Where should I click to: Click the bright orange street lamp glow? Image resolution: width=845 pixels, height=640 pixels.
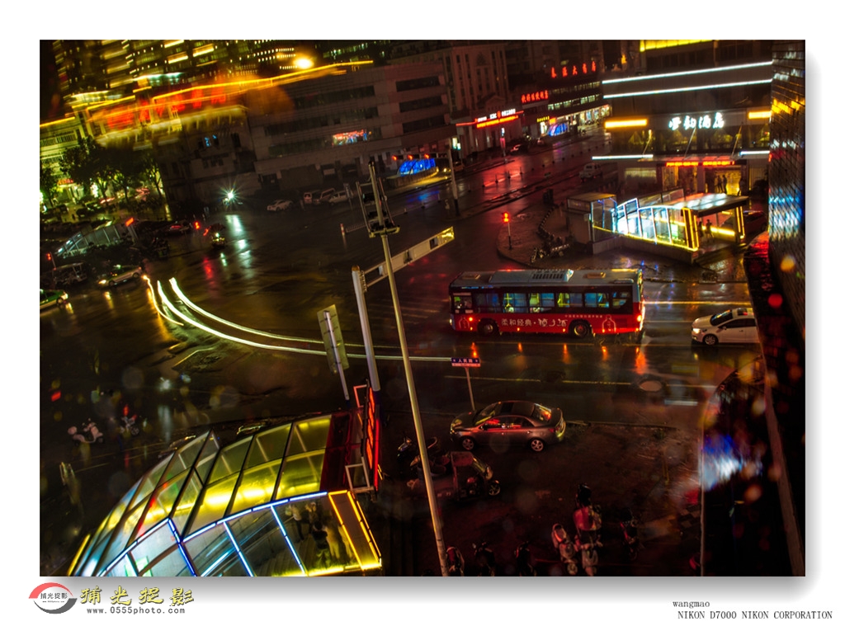click(x=304, y=63)
